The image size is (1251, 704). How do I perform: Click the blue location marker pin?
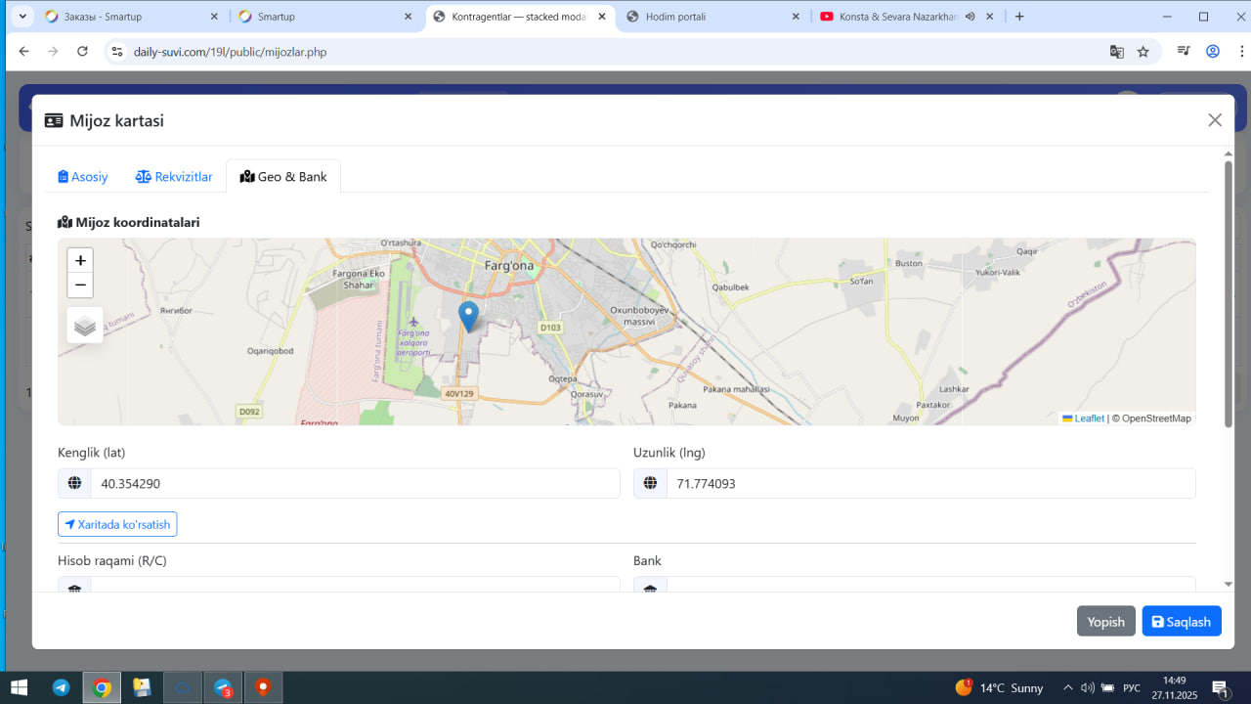469,315
